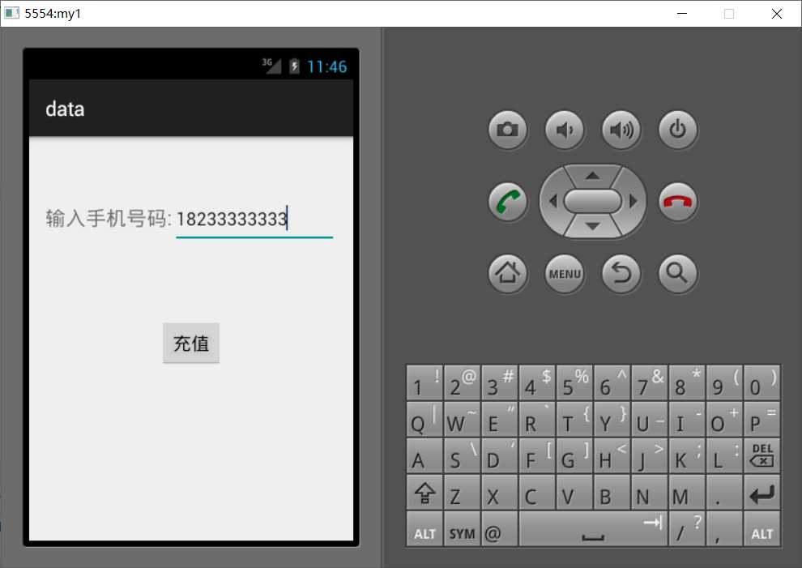802x568 pixels.
Task: Click the SYM key
Action: [462, 529]
